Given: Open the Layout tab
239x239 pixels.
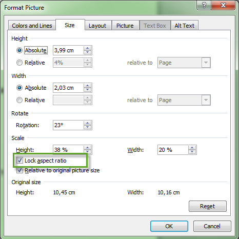Looking at the screenshot, I should [97, 26].
